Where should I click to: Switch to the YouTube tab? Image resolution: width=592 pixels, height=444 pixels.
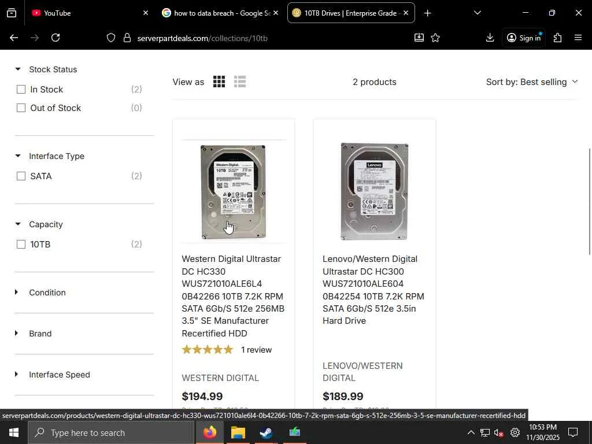coord(88,13)
